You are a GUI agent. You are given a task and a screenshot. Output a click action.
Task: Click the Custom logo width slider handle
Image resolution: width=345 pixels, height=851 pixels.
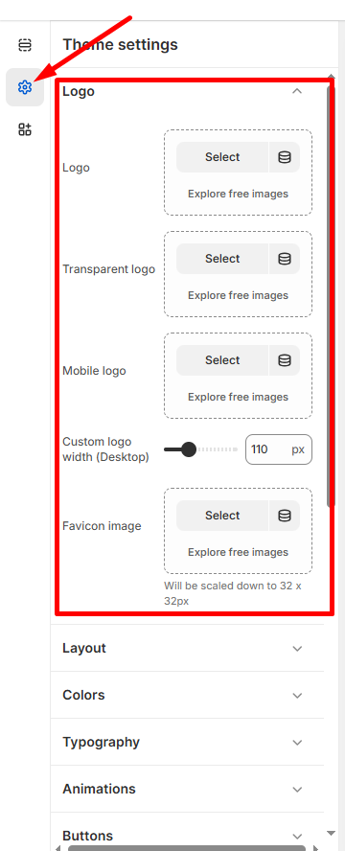click(188, 449)
